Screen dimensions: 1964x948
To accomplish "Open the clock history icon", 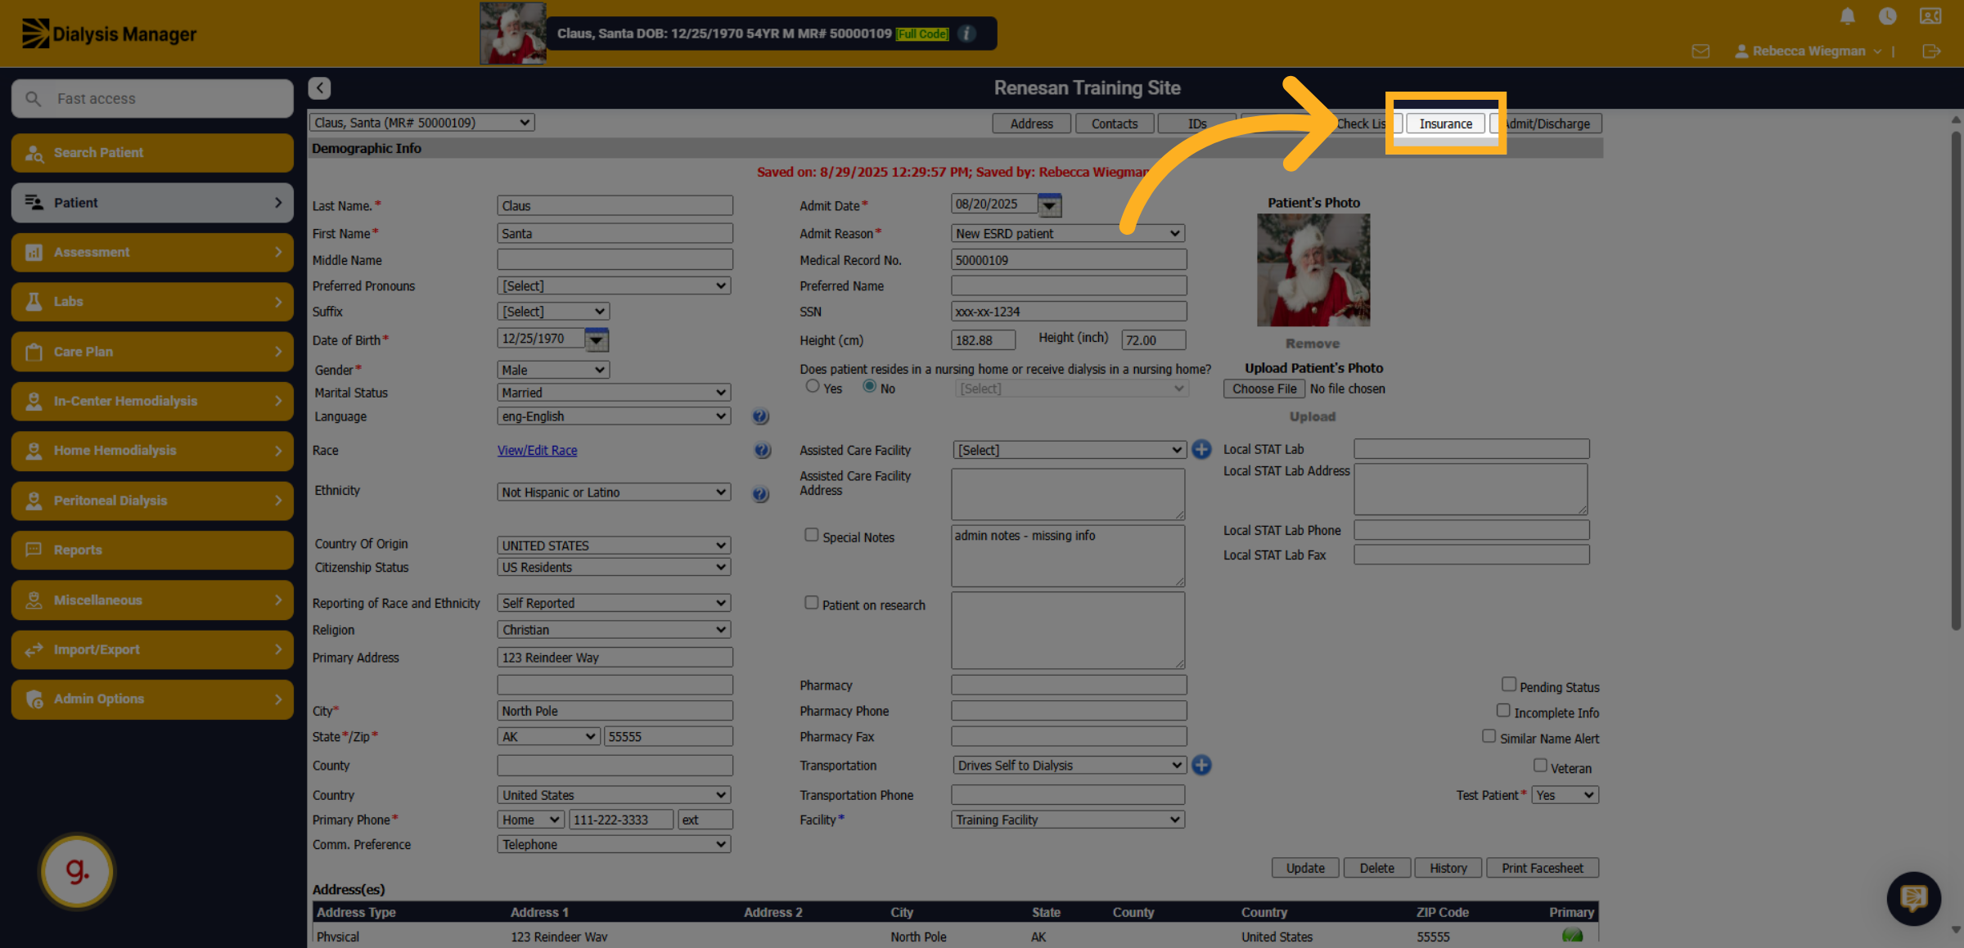I will (x=1887, y=16).
